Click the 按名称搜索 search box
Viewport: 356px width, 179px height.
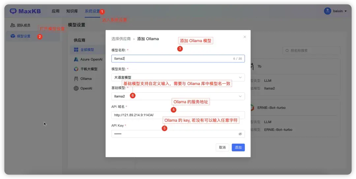[311, 51]
